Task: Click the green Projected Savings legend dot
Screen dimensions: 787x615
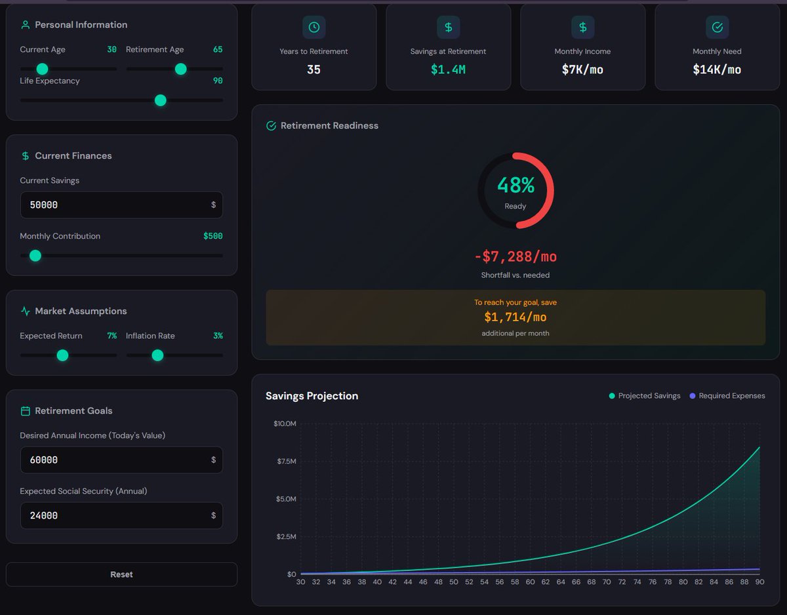Action: pyautogui.click(x=612, y=396)
